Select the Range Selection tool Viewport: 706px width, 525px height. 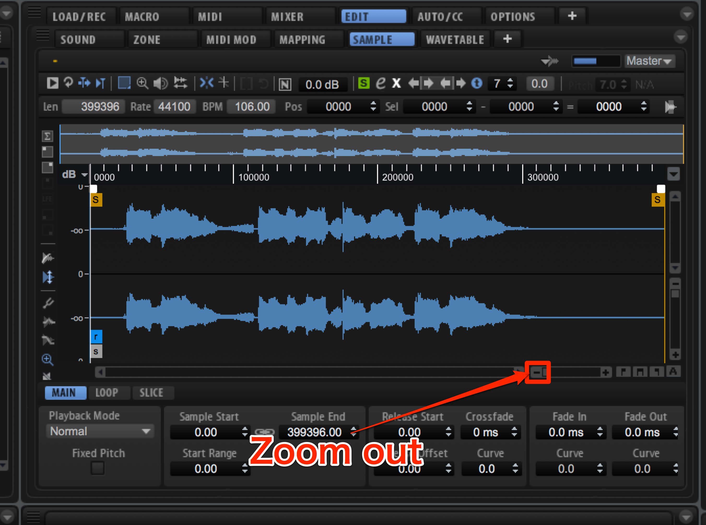click(124, 83)
